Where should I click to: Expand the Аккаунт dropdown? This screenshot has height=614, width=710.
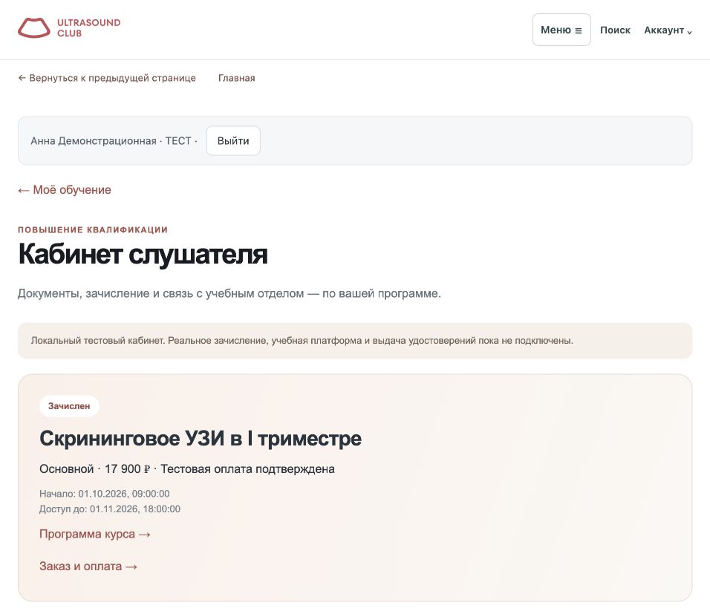(x=668, y=30)
